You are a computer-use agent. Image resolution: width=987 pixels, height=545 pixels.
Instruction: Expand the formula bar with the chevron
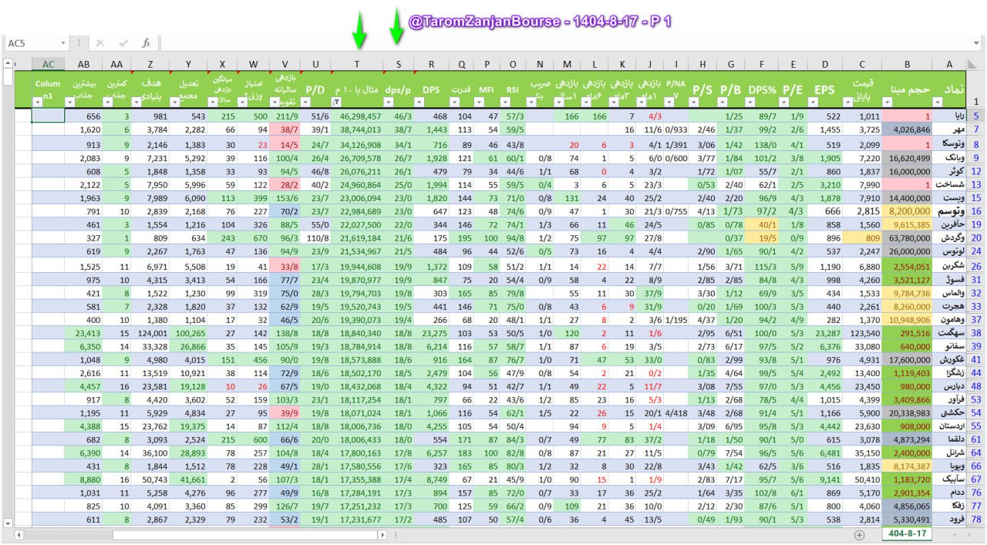click(x=975, y=43)
